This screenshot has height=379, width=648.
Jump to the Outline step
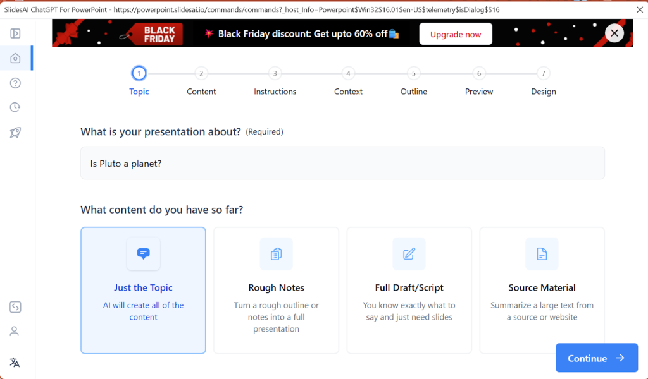(x=413, y=73)
